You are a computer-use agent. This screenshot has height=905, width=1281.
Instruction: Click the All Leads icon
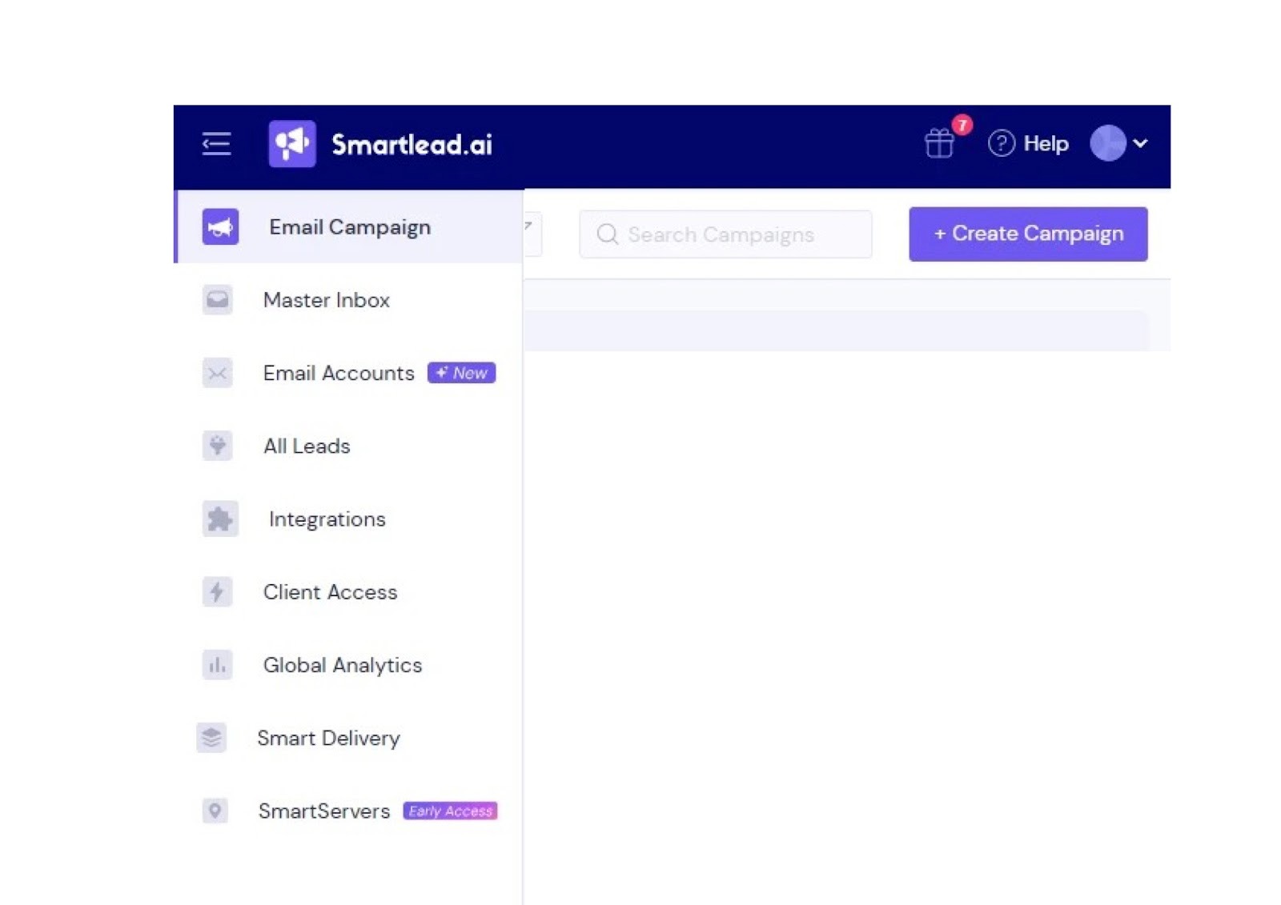(217, 446)
